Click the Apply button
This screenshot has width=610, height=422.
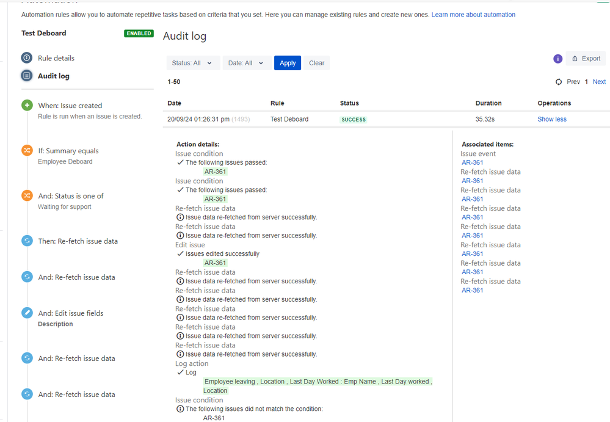point(287,62)
